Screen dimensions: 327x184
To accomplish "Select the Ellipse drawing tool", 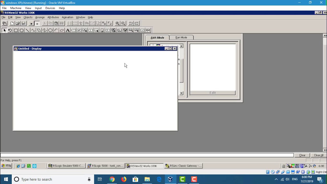I will click(x=50, y=30).
